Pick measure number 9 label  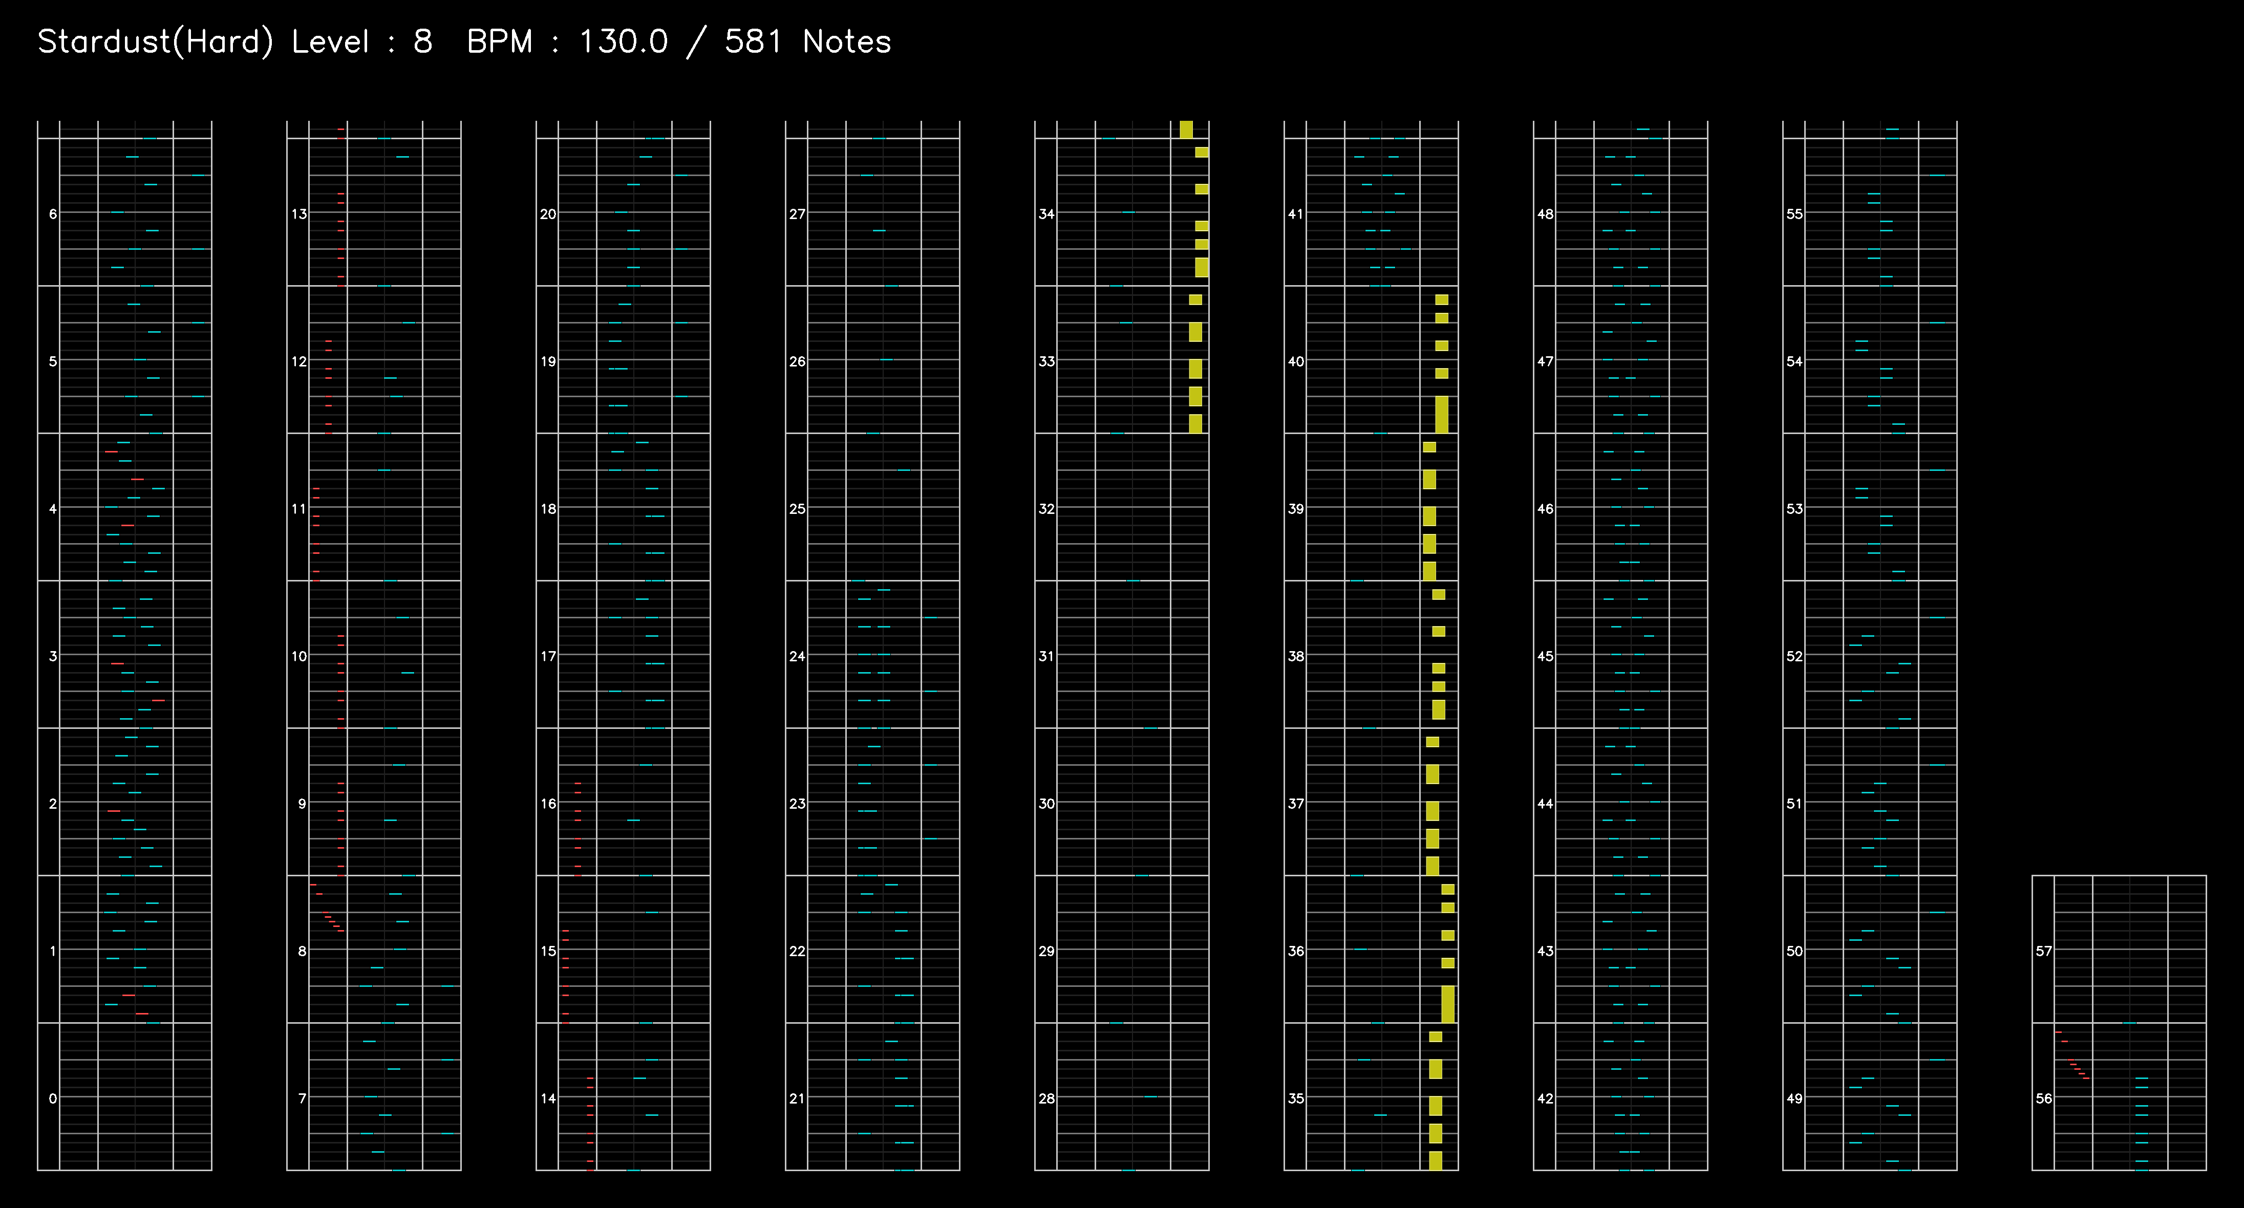click(x=302, y=804)
